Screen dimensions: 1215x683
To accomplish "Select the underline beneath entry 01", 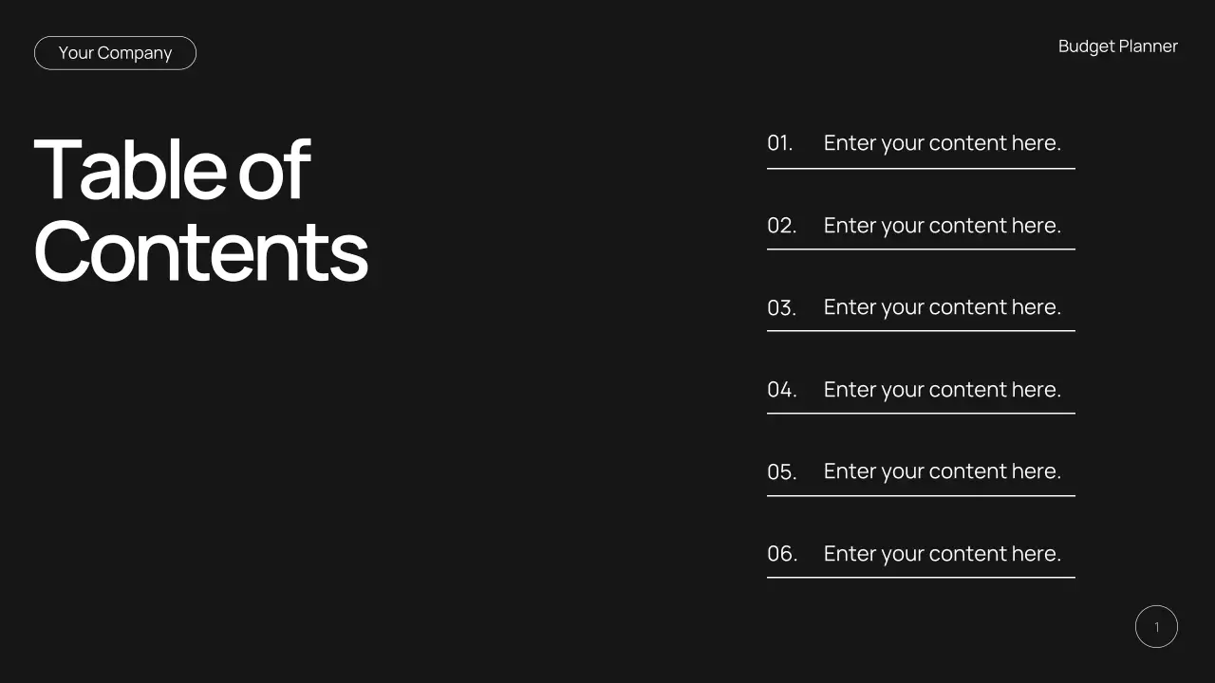I will [x=921, y=169].
